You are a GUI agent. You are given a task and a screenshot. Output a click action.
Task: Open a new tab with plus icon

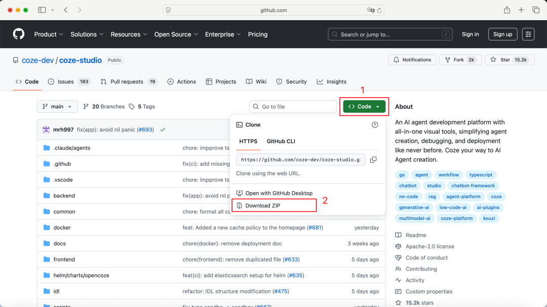pos(521,10)
